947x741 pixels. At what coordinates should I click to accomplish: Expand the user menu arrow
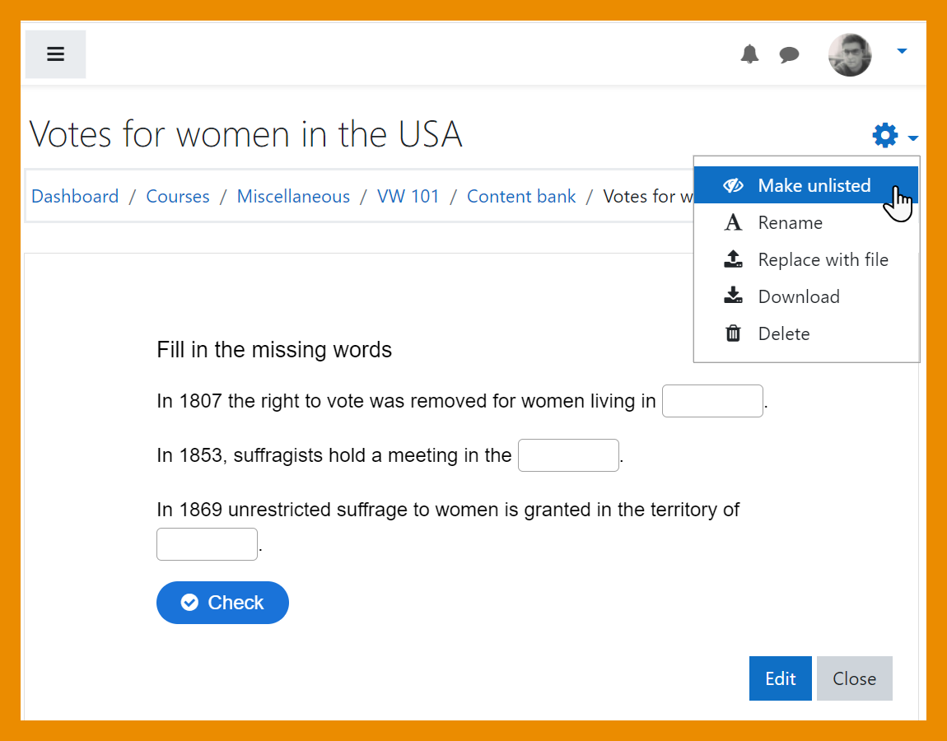pos(902,51)
